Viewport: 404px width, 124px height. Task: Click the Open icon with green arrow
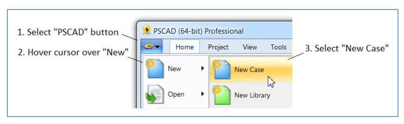tap(154, 95)
